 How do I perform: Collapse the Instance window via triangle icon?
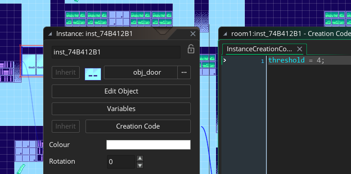tap(50, 34)
